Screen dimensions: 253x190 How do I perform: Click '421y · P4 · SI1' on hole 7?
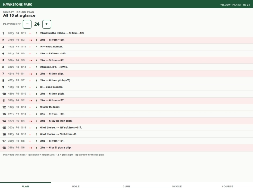16,74
